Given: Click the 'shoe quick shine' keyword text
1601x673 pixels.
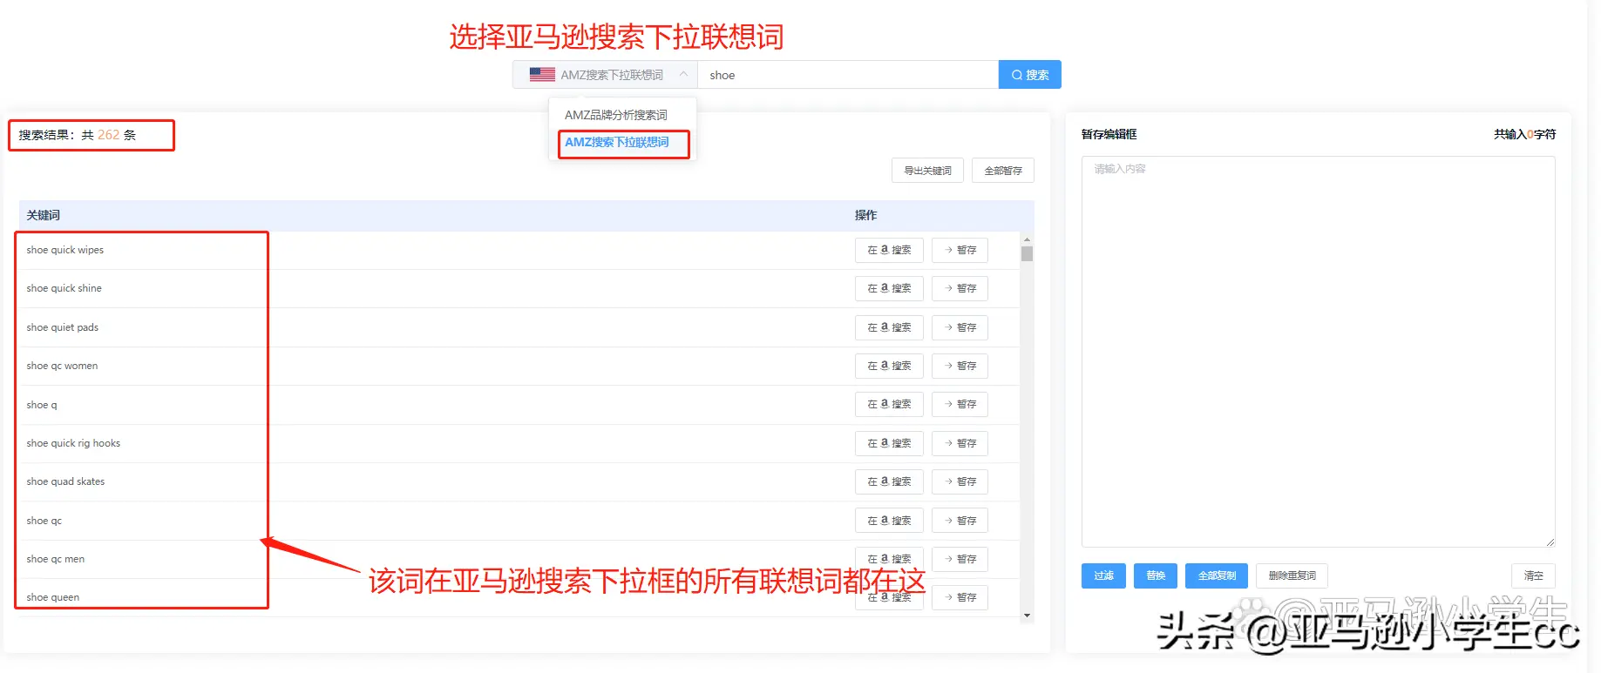Looking at the screenshot, I should pyautogui.click(x=64, y=288).
